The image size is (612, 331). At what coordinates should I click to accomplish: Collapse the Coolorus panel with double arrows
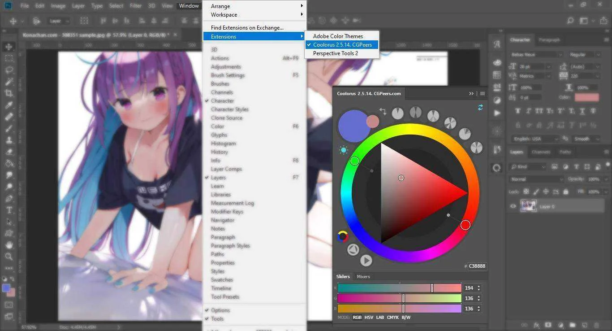click(x=471, y=94)
